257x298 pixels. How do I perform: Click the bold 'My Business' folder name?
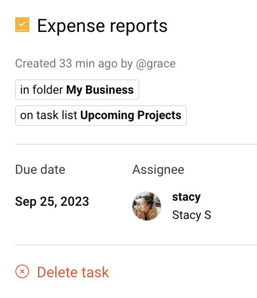[x=100, y=90]
